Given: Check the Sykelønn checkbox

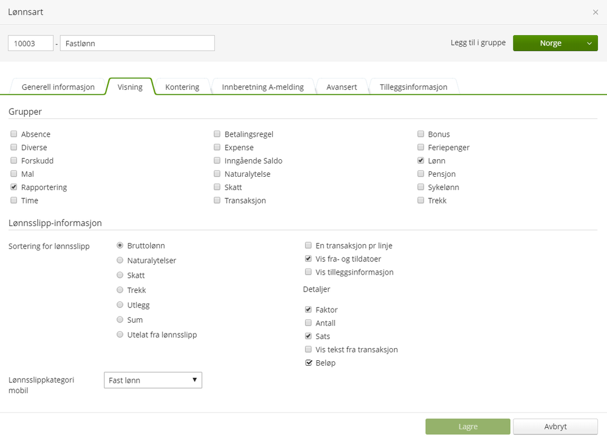Looking at the screenshot, I should pos(421,187).
